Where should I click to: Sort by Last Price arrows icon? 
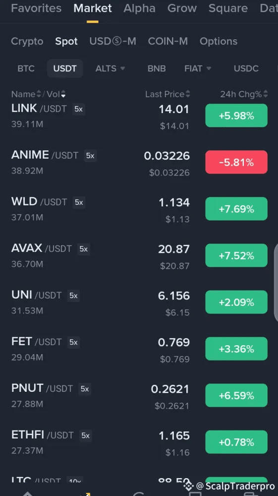pos(188,94)
